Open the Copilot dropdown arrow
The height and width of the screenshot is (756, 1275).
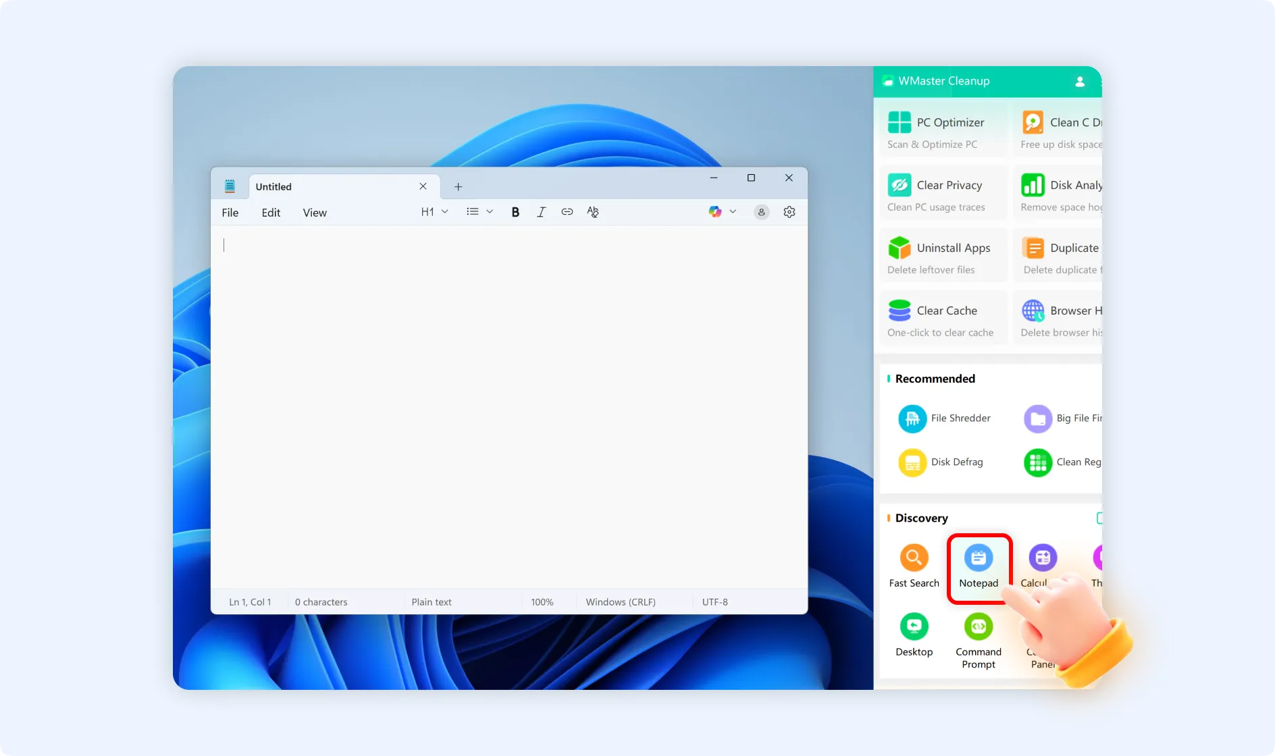(x=733, y=211)
